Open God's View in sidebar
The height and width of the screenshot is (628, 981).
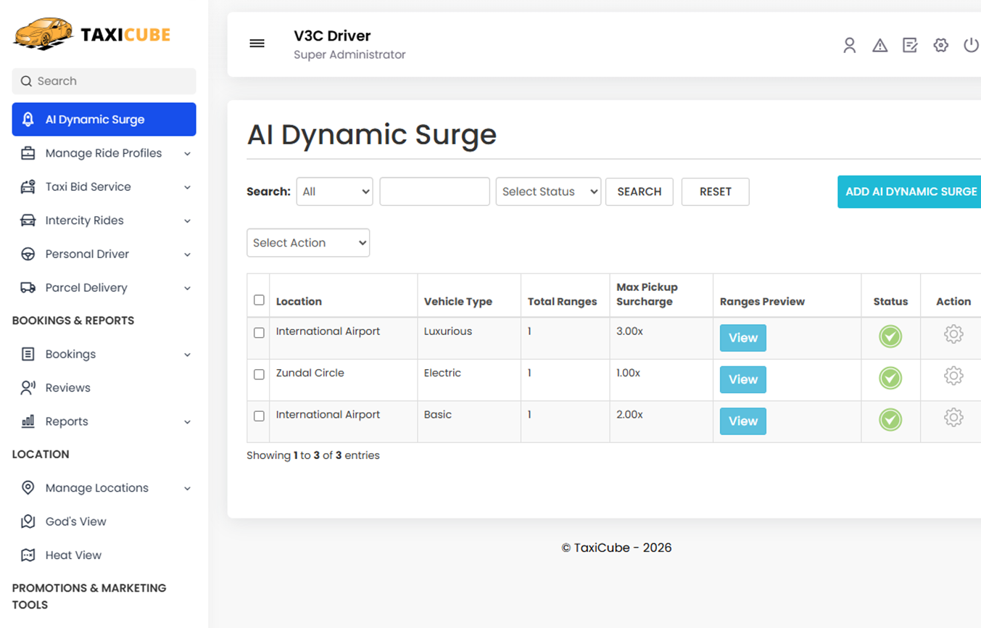(x=75, y=521)
